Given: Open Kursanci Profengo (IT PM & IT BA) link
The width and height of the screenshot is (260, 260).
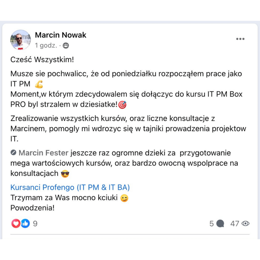Looking at the screenshot, I should 70,187.
